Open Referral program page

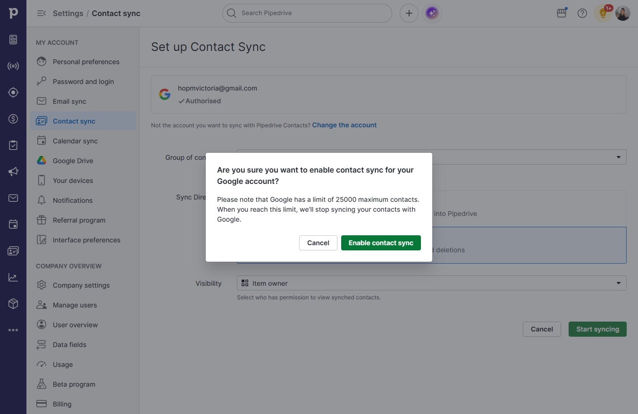[83, 220]
